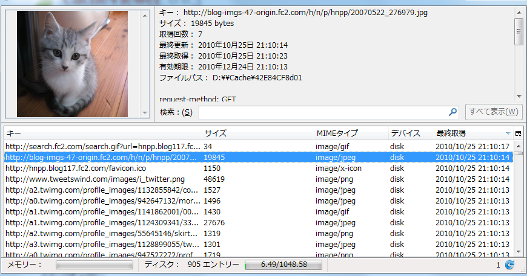Click the 最終取得 21:10:23 details line
527x276 pixels.
tap(224, 56)
